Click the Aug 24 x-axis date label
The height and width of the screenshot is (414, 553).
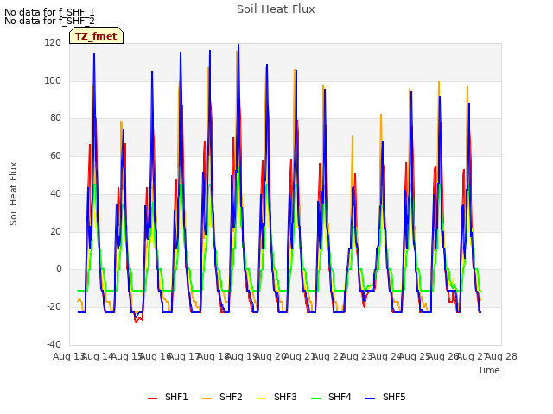coord(386,356)
